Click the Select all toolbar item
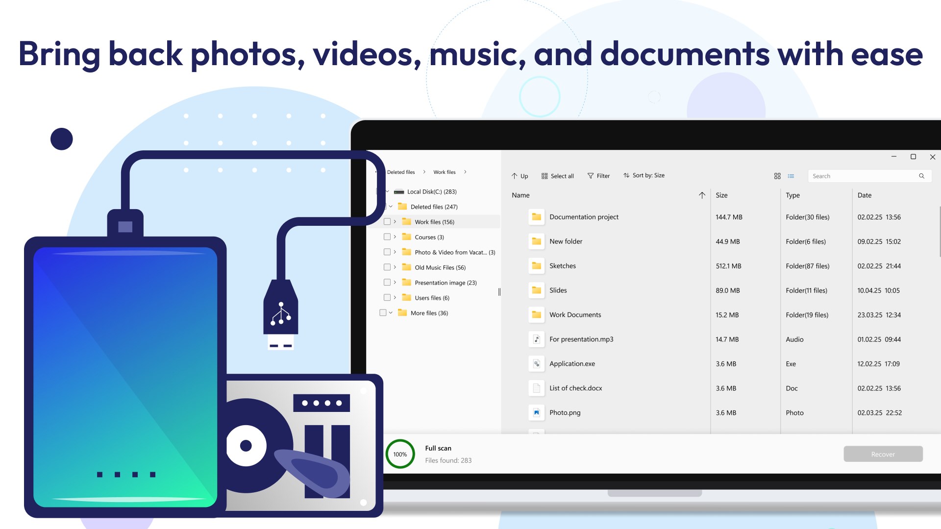The width and height of the screenshot is (941, 529). click(557, 176)
